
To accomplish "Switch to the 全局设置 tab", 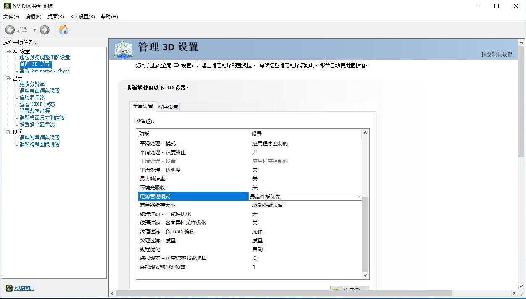I will click(143, 106).
